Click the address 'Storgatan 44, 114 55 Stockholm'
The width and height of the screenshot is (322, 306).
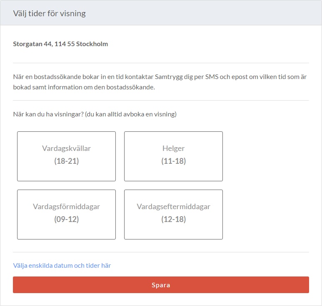60,44
